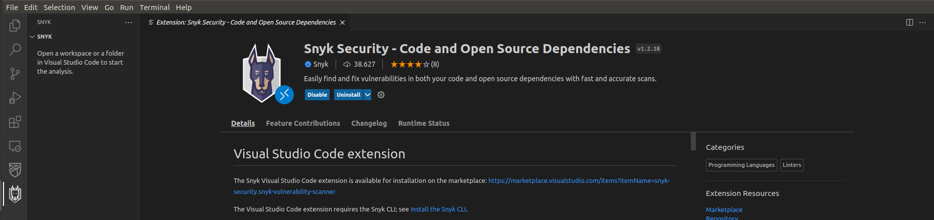Click the details pane scrollbar thumb
Screen dimensions: 934x220
[x=693, y=141]
